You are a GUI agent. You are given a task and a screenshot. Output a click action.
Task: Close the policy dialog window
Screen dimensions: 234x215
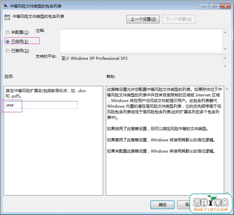click(225, 6)
